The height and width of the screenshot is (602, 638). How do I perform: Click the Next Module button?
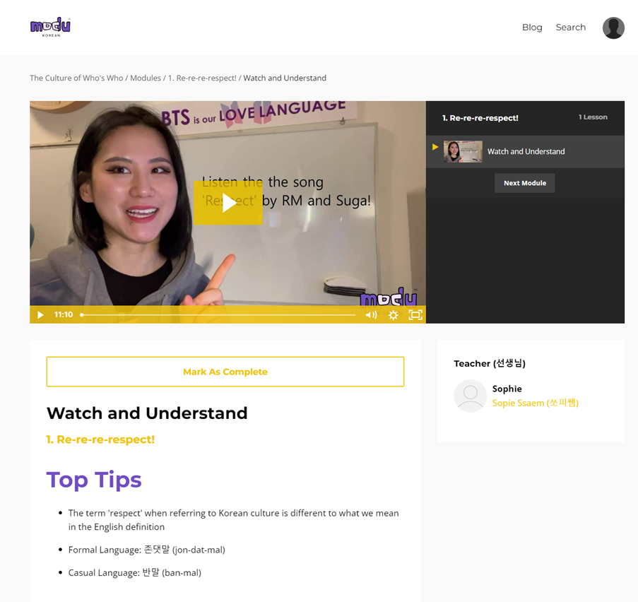[x=525, y=183]
